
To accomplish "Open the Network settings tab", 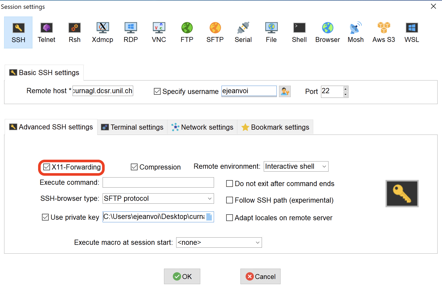I will 202,127.
